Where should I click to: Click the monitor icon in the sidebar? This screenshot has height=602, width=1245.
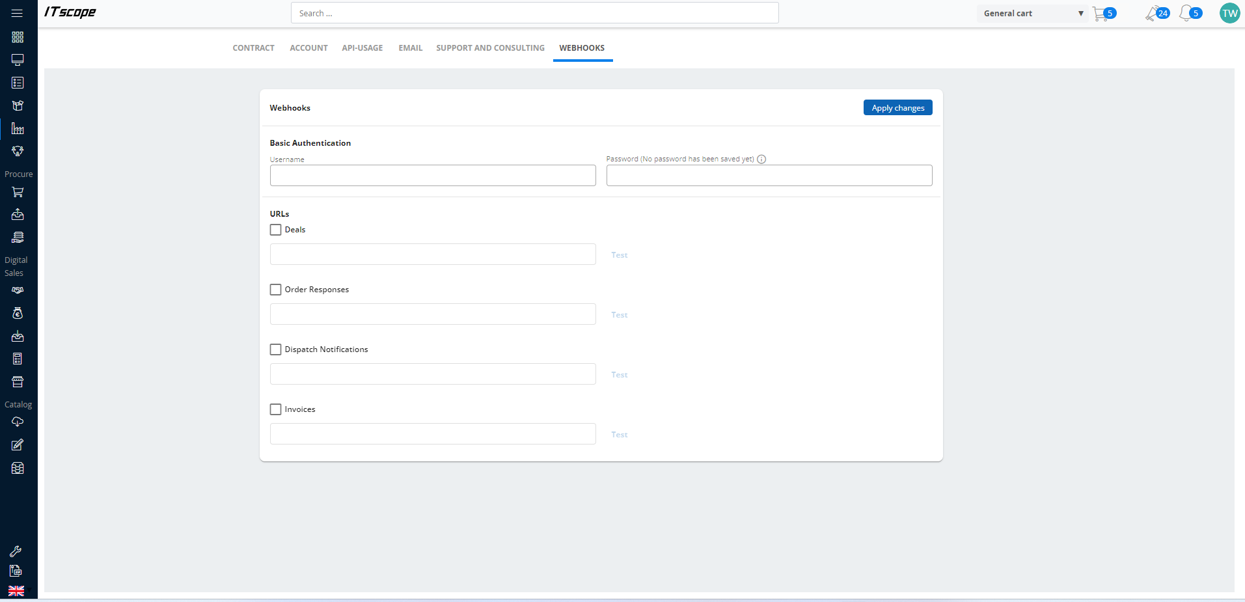pyautogui.click(x=18, y=60)
